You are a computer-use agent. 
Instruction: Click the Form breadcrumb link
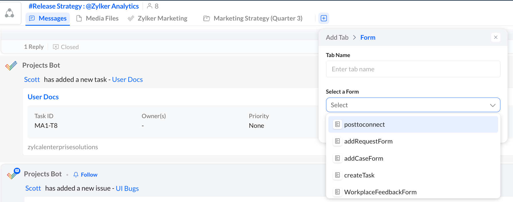point(368,37)
